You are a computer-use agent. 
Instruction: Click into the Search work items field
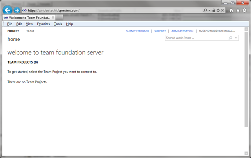(195, 38)
